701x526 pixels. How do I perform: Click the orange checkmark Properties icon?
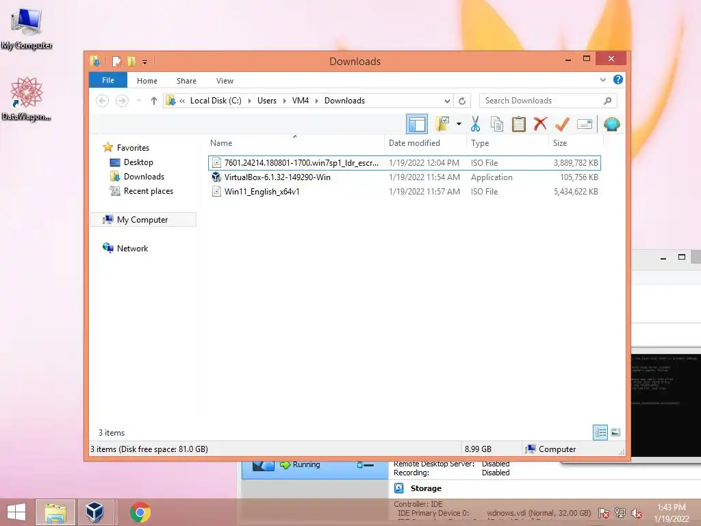(x=563, y=124)
